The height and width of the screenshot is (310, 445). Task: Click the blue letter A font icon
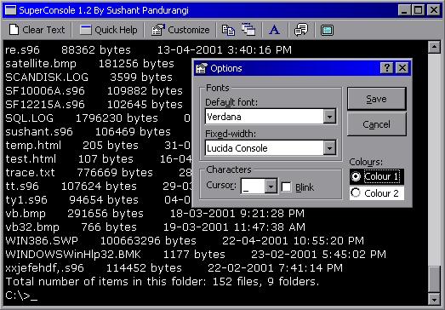(x=275, y=30)
